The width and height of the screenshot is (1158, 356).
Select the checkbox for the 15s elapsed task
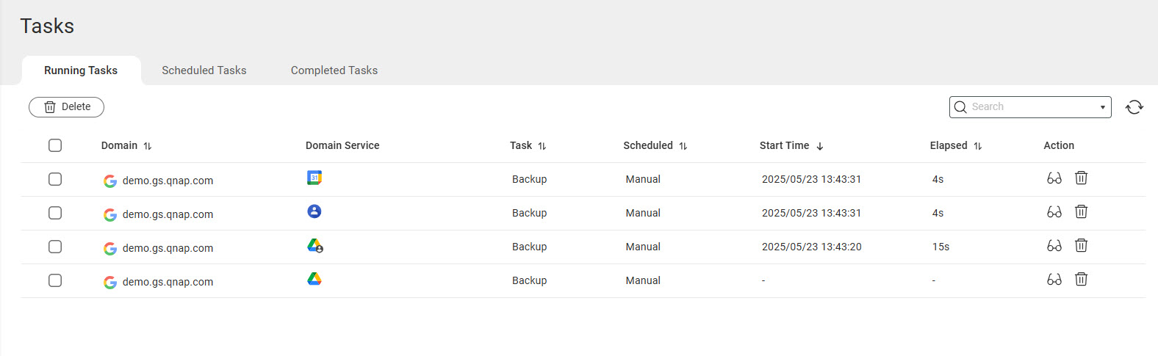[55, 247]
